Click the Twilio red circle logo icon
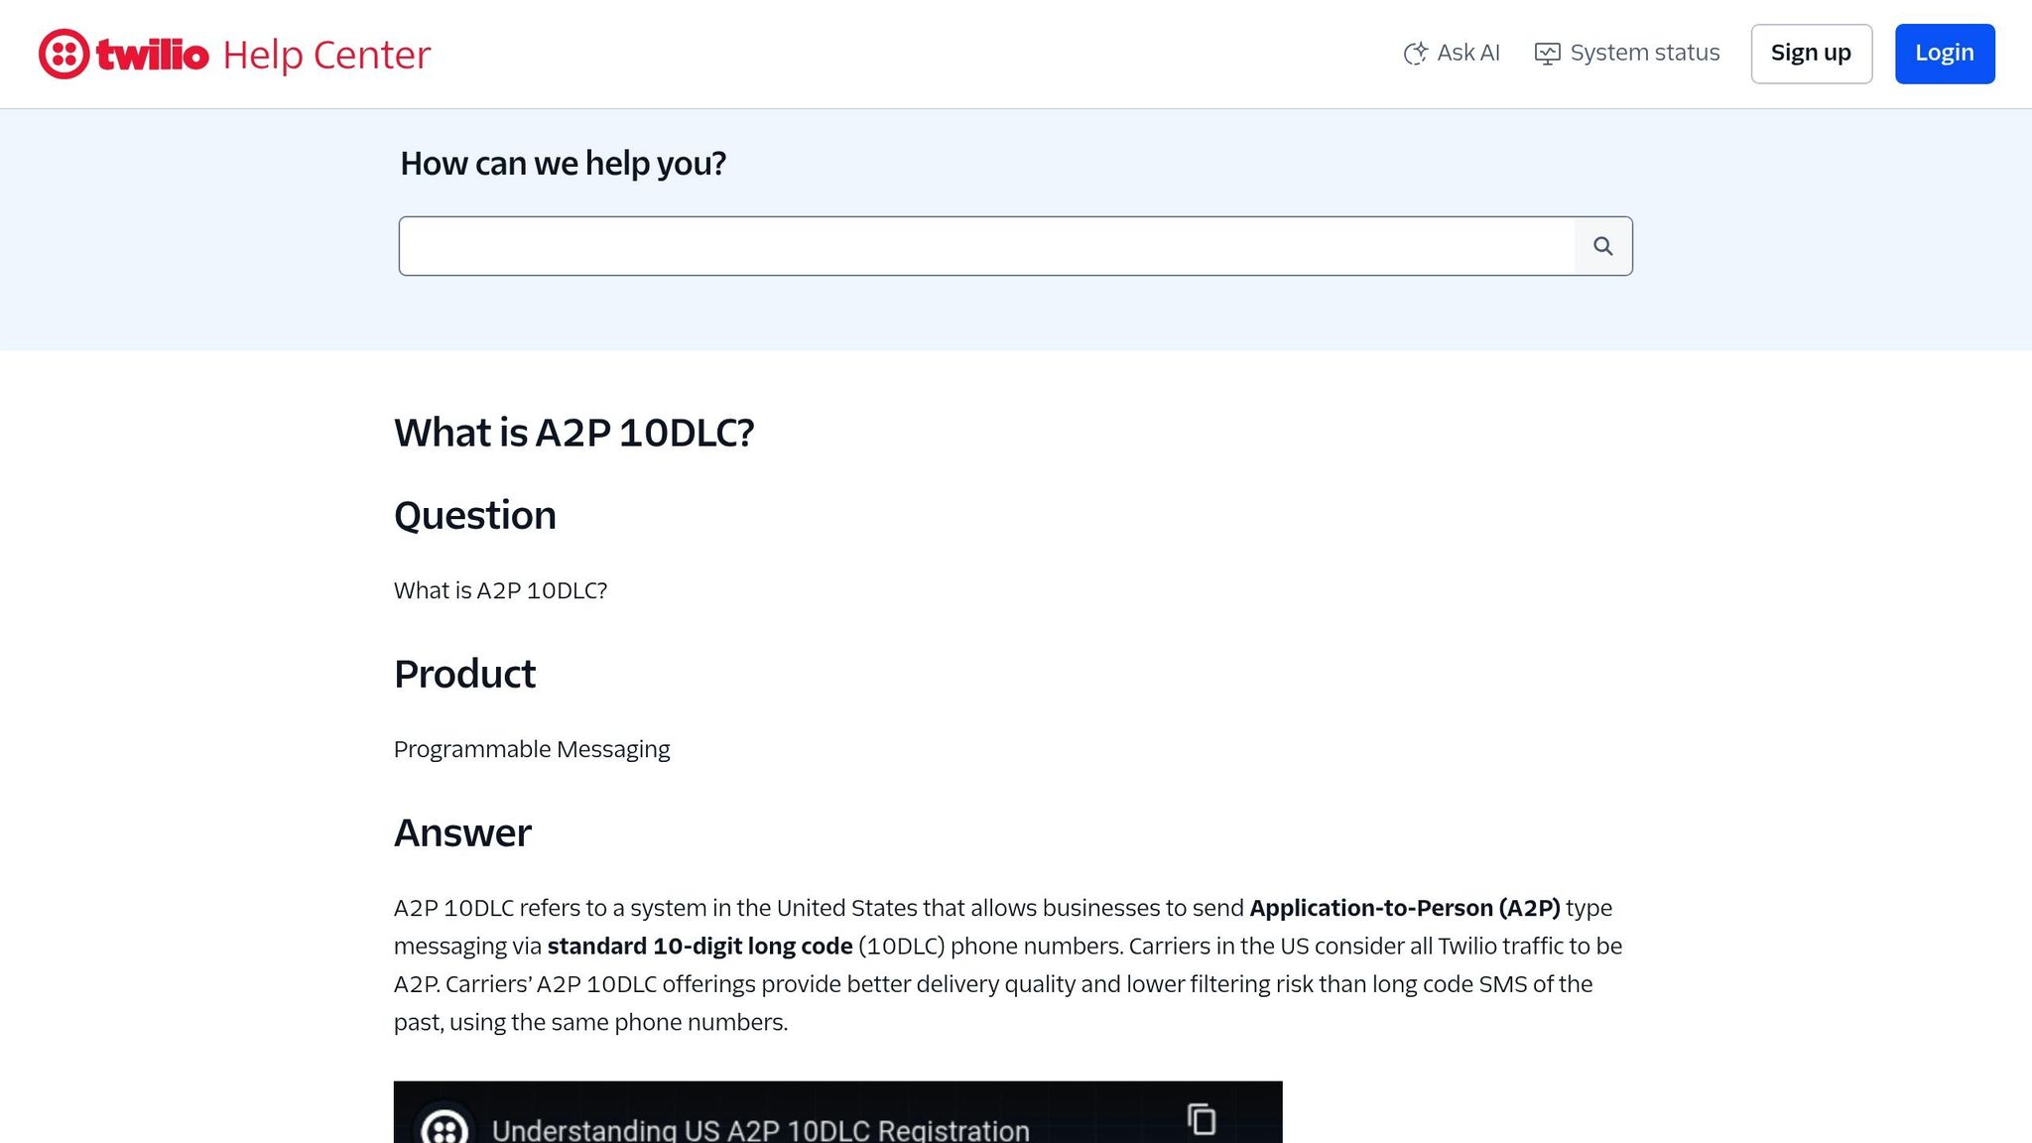Screen dimensions: 2032x1143 (x=64, y=54)
